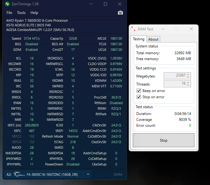Screen dimensions: 210x185
Task: Click the Duration value 0:04:56:14
Action: (x=183, y=114)
